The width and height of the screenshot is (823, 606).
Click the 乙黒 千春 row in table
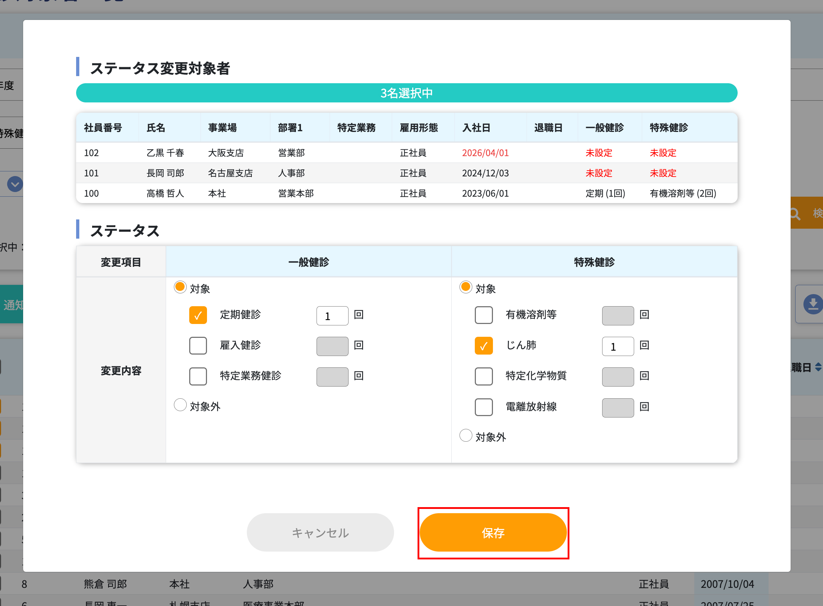click(x=165, y=153)
